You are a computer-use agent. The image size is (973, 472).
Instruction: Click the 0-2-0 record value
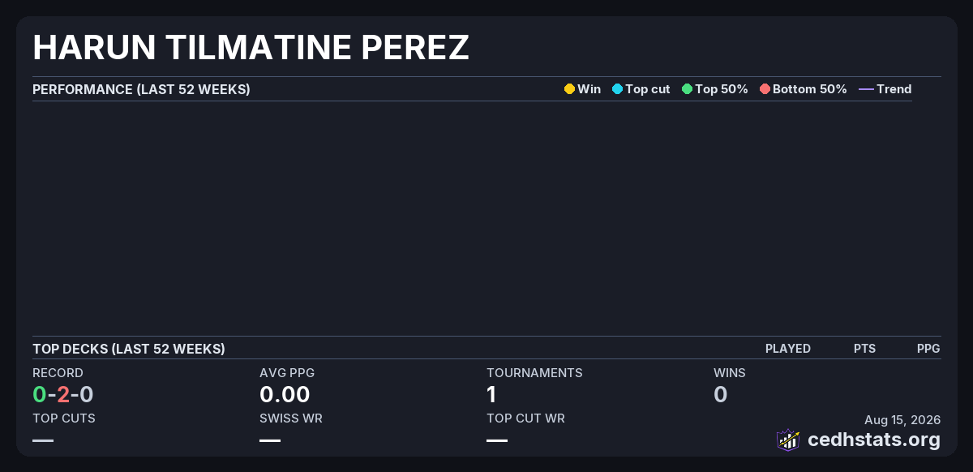[63, 395]
